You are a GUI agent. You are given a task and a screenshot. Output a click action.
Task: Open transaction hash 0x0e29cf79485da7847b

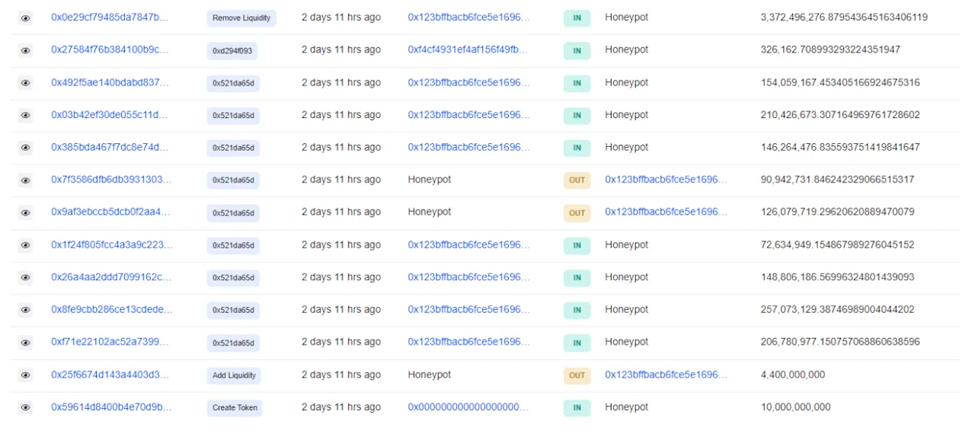[110, 18]
